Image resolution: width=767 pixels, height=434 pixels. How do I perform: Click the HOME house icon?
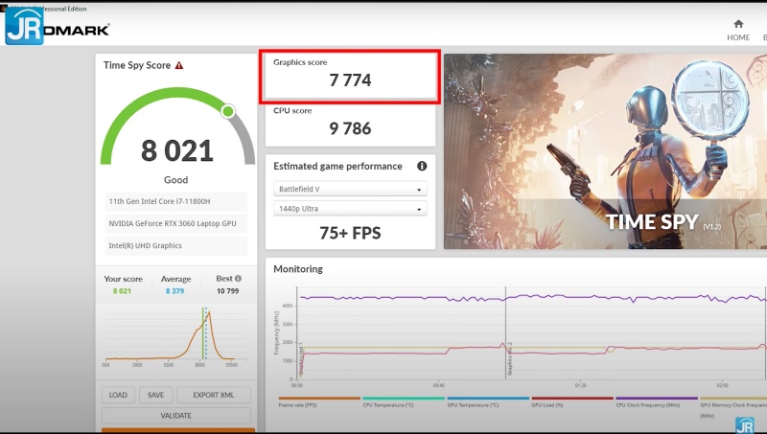coord(738,24)
